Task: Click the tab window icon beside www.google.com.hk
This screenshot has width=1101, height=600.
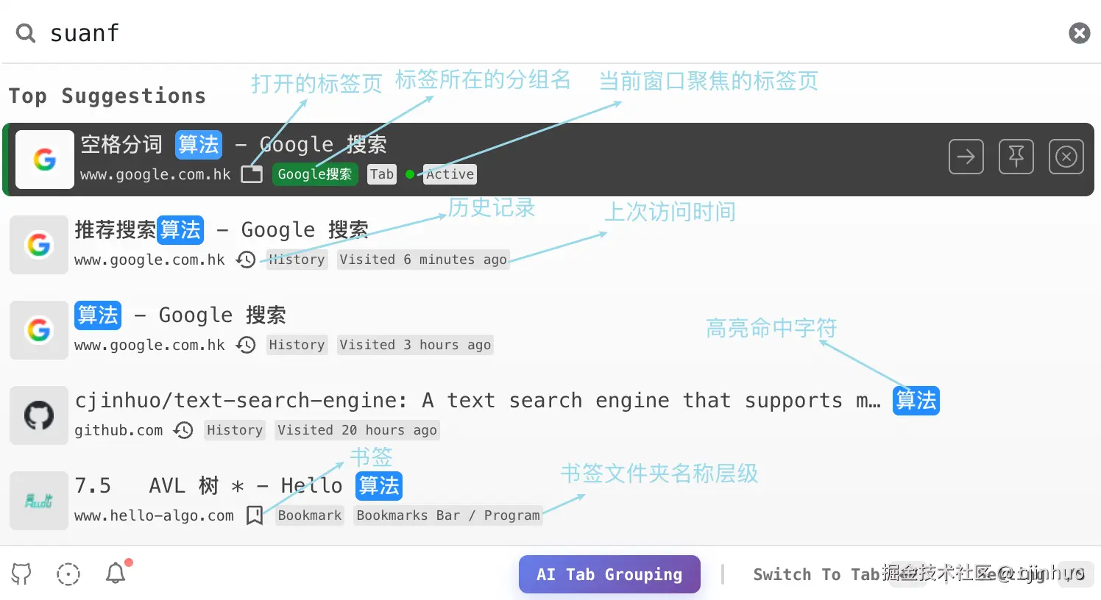Action: pyautogui.click(x=252, y=174)
